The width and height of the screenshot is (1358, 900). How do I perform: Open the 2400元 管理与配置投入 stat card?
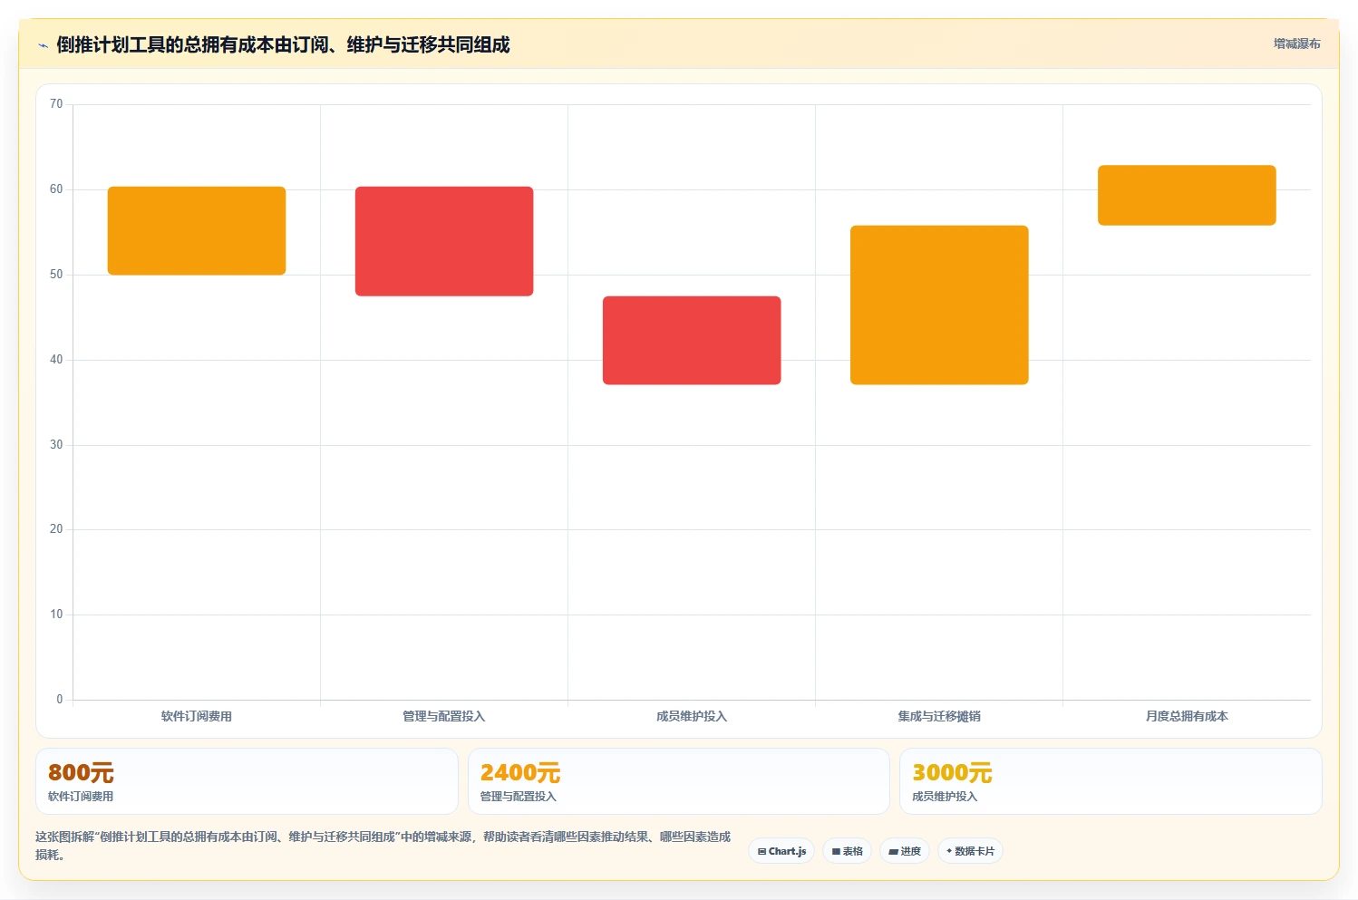678,781
